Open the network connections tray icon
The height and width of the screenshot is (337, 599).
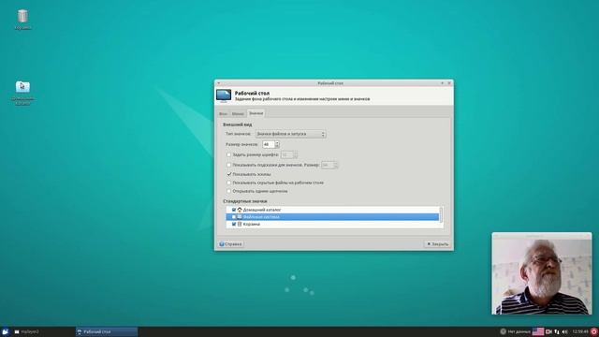click(x=557, y=331)
